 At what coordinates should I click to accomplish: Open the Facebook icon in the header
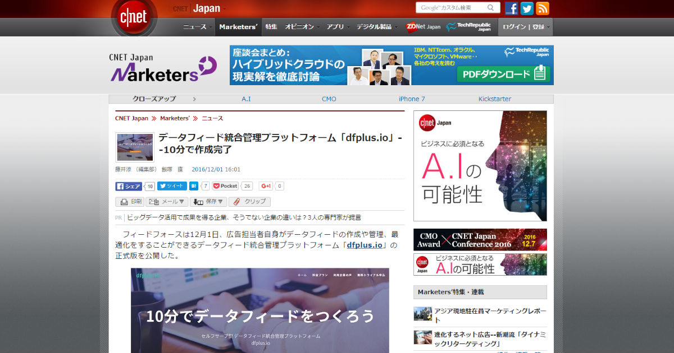tap(511, 8)
